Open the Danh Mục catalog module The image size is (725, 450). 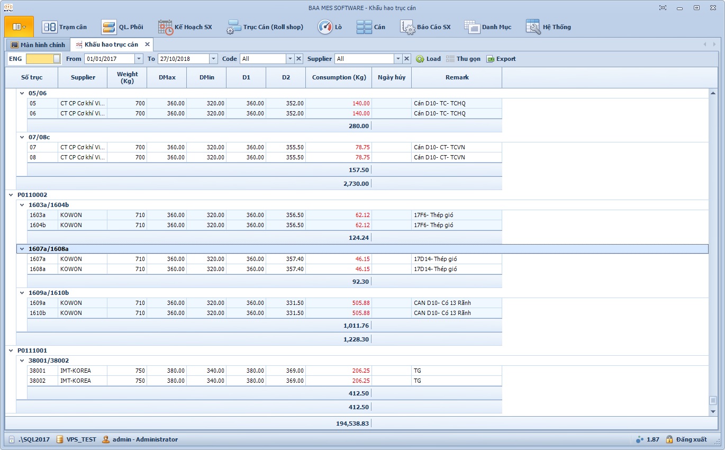pyautogui.click(x=488, y=27)
